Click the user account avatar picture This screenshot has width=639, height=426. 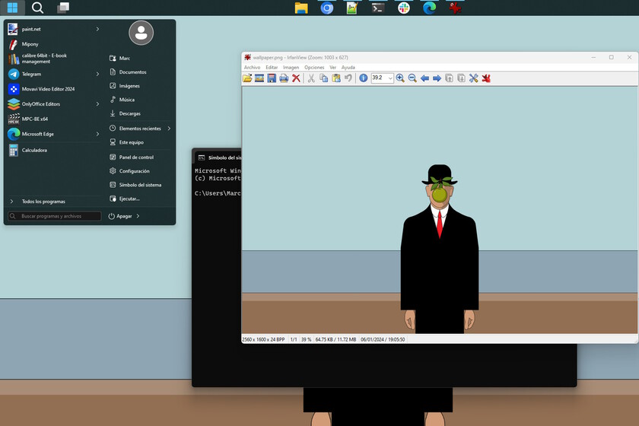coord(141,33)
